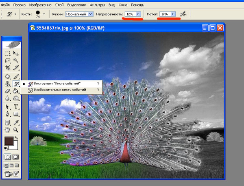
Task: Switch to Standard edit mode
Action: [7, 157]
